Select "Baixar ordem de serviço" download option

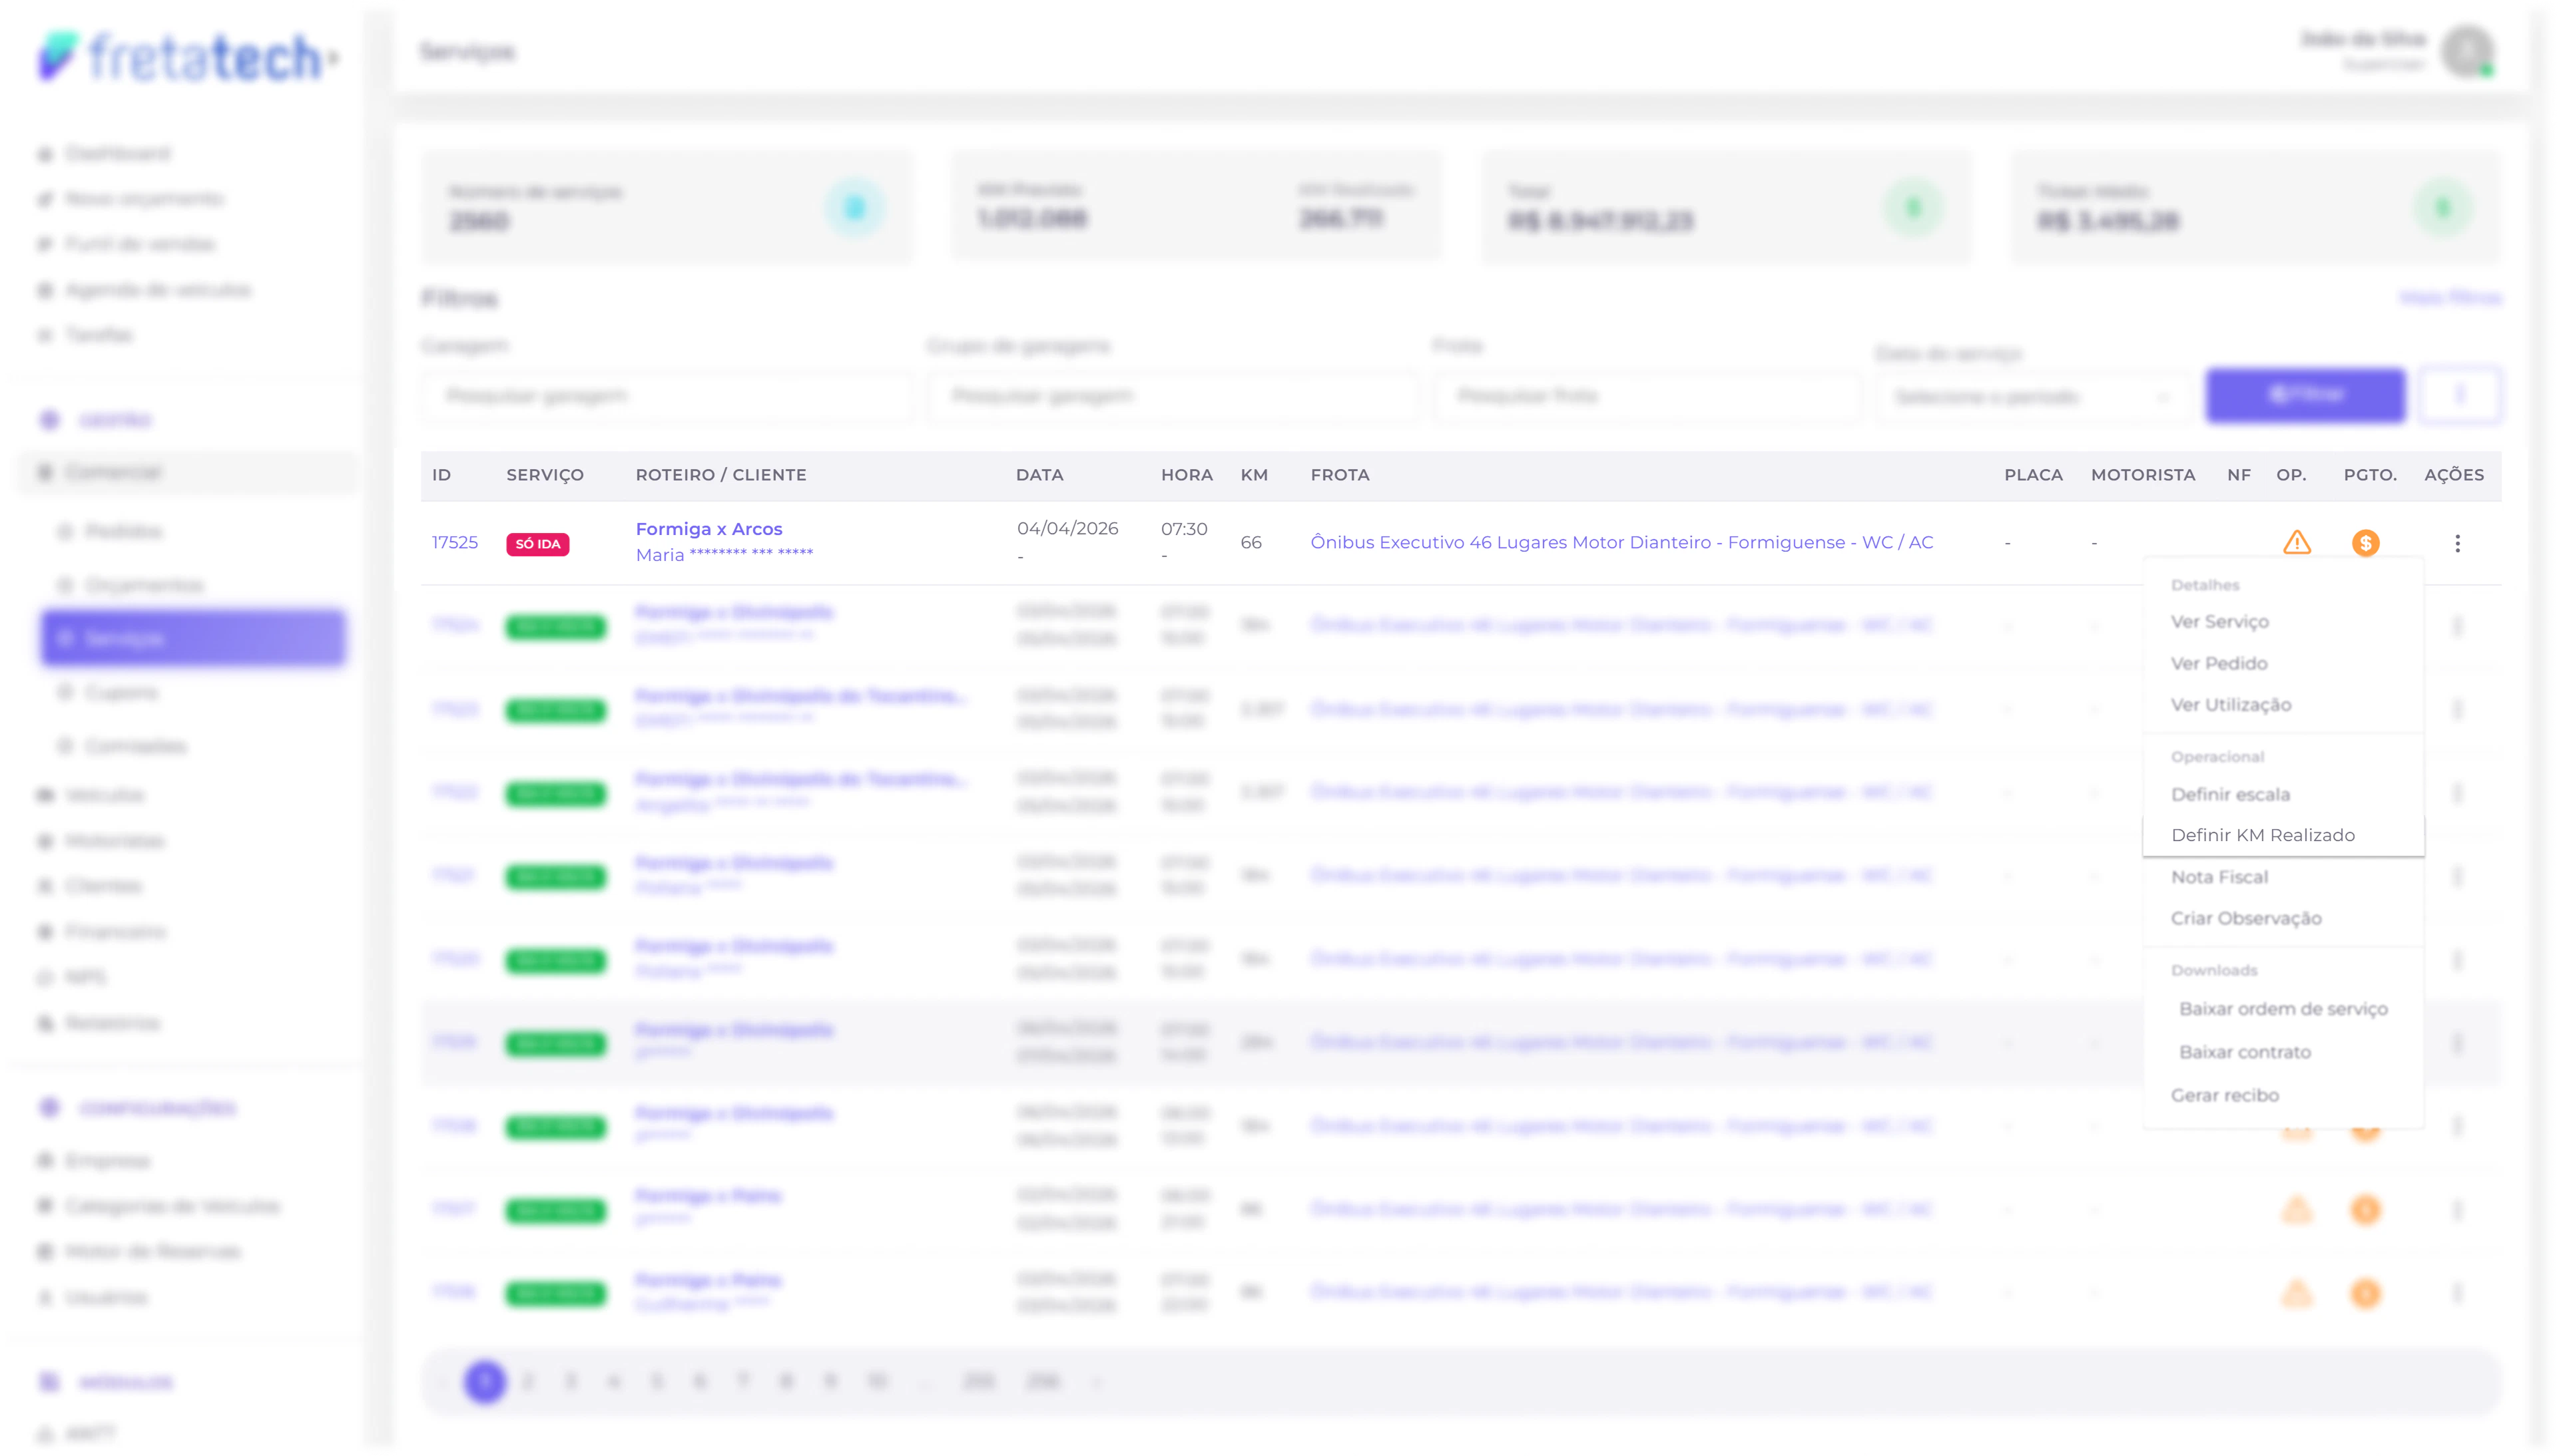[x=2283, y=1008]
